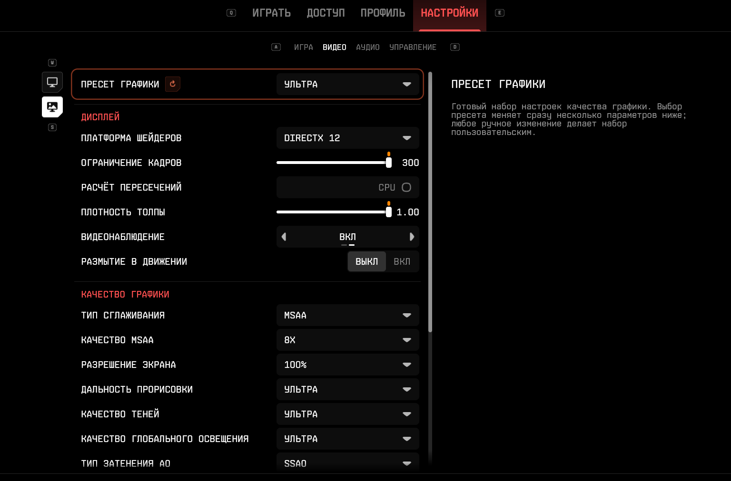Set Размытие в движении to ВЫКЛ
The width and height of the screenshot is (731, 481).
click(367, 261)
